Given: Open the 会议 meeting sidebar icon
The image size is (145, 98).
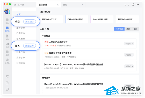Looking at the screenshot, I should point(7,45).
